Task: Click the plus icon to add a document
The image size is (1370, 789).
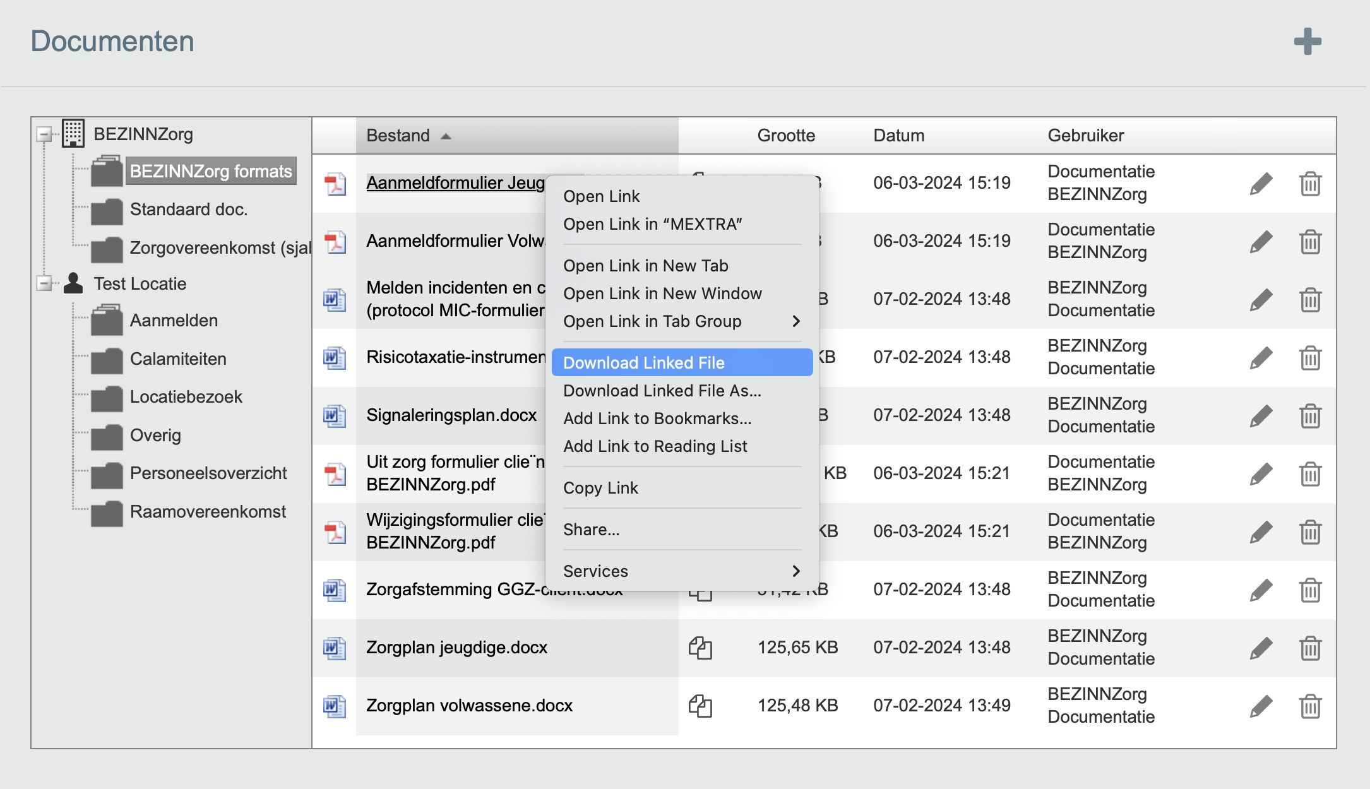Action: 1307,42
